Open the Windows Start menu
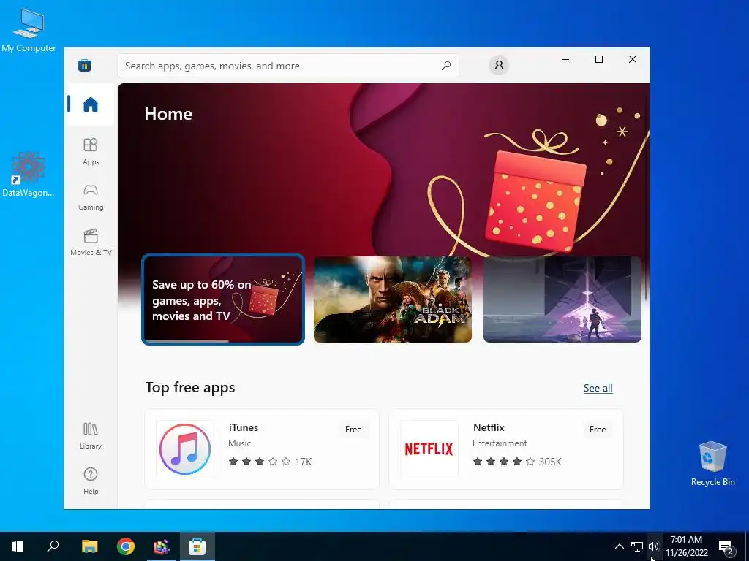The height and width of the screenshot is (561, 749). [x=18, y=546]
